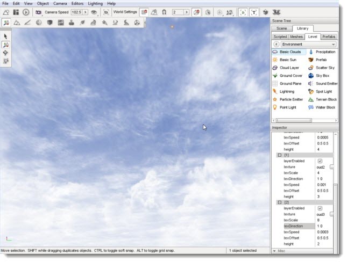Expand the Misc inspector section

(274, 251)
